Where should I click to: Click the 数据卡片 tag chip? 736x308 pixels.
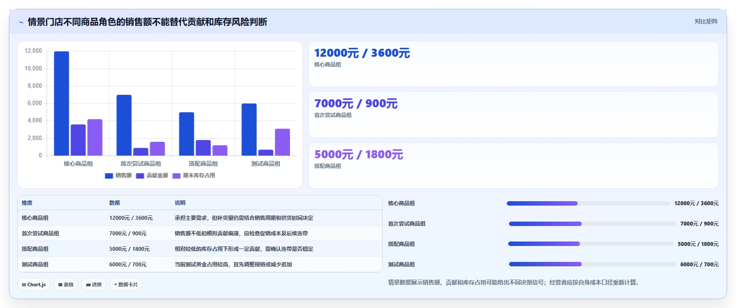[126, 285]
